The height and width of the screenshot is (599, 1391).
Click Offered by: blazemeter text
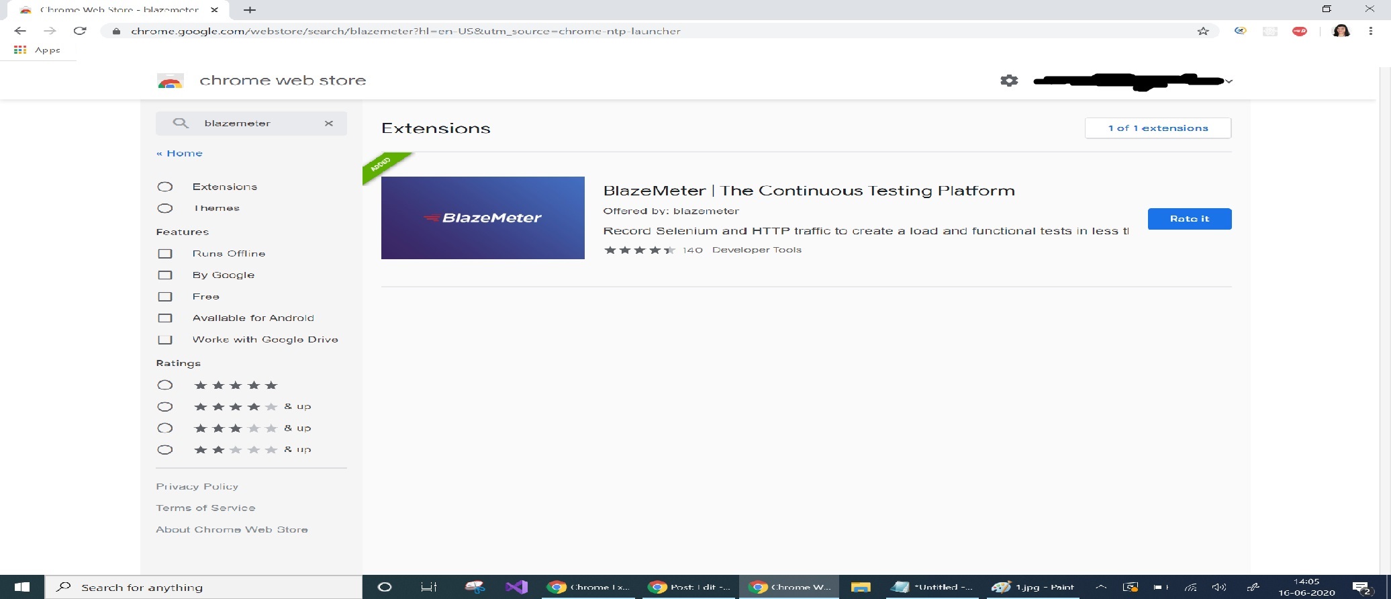(x=671, y=211)
